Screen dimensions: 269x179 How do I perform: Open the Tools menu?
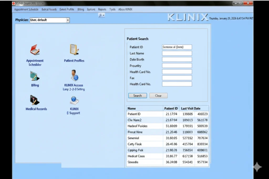click(112, 9)
